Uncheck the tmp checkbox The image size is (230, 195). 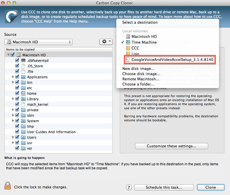pyautogui.click(x=17, y=126)
